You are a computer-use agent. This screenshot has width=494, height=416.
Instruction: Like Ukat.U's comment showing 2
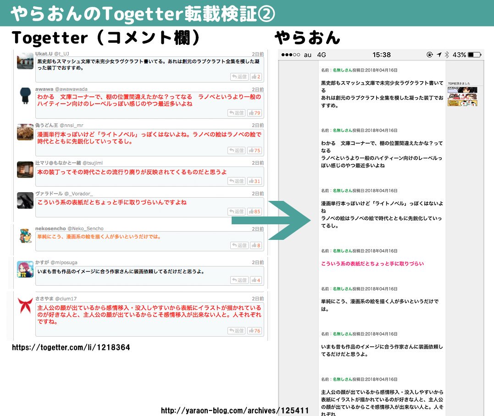tap(256, 77)
